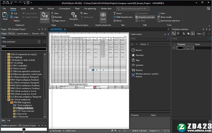Switch to the View ribbon tab
This screenshot has height=133, width=212.
click(x=40, y=8)
